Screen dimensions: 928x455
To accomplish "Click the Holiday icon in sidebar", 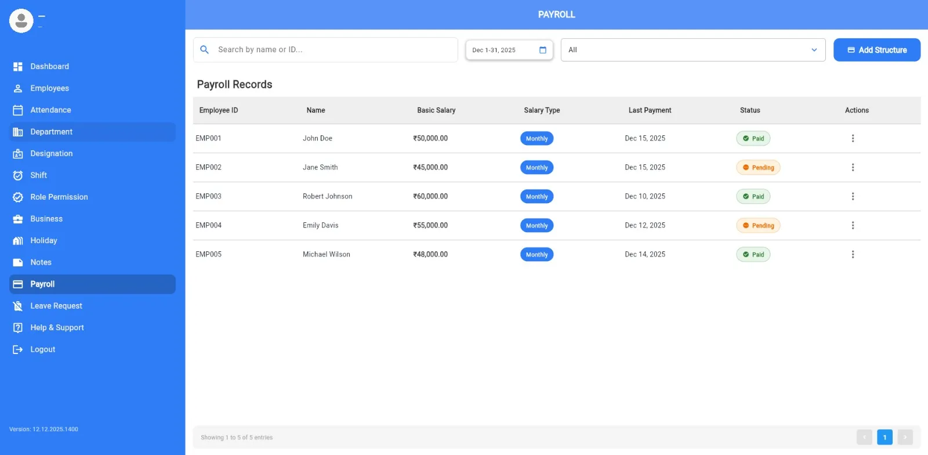I will (x=18, y=241).
